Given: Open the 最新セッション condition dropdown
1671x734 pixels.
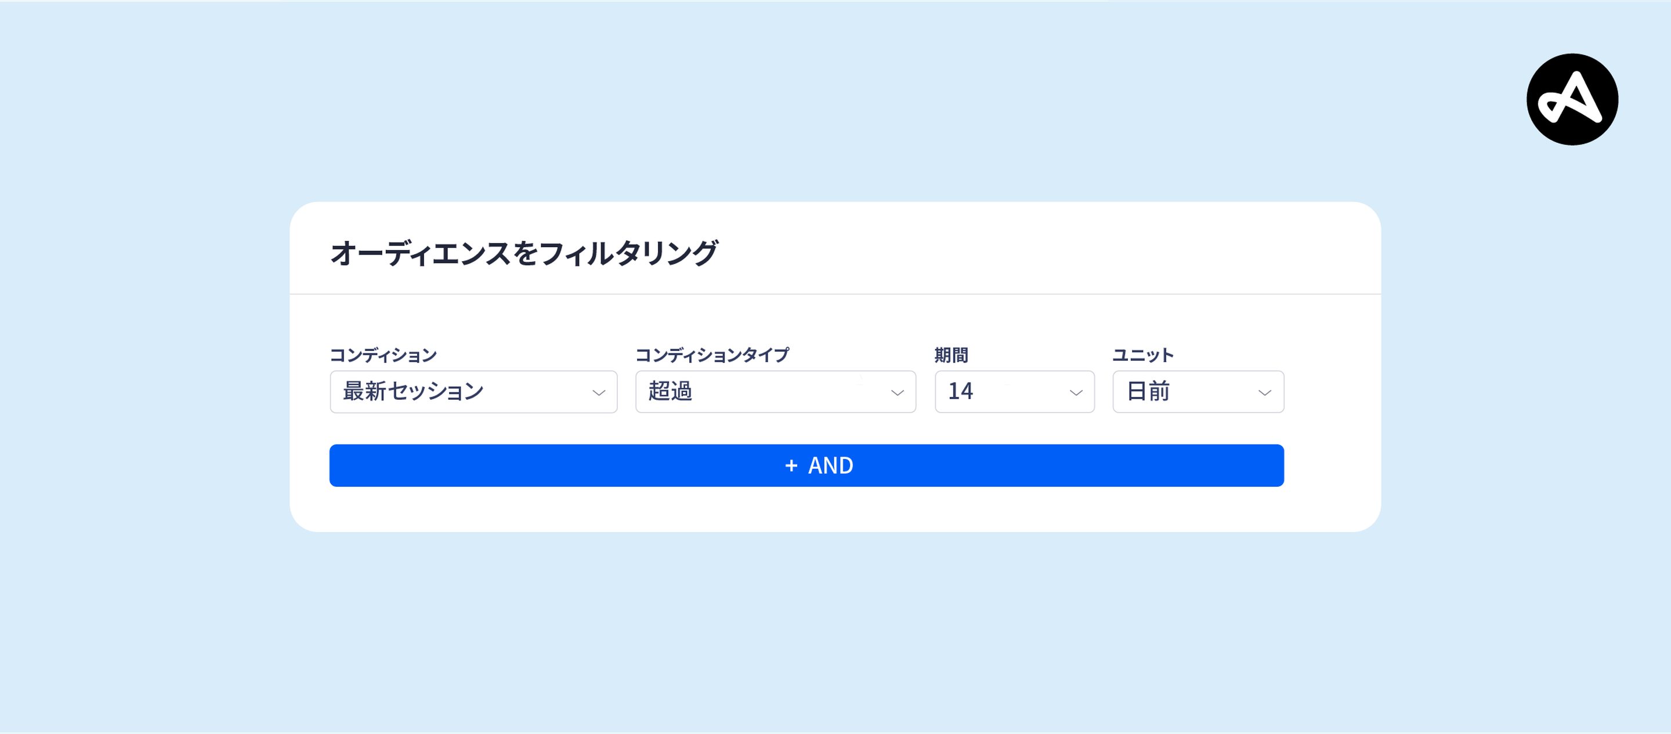Looking at the screenshot, I should pos(473,392).
